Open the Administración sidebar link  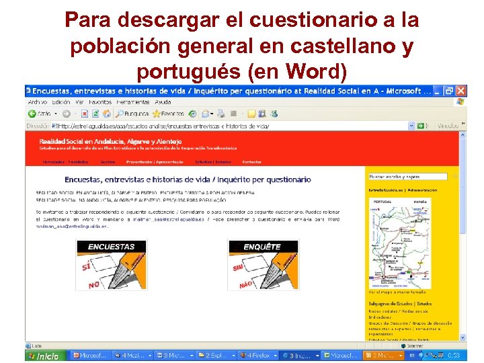pyautogui.click(x=422, y=190)
